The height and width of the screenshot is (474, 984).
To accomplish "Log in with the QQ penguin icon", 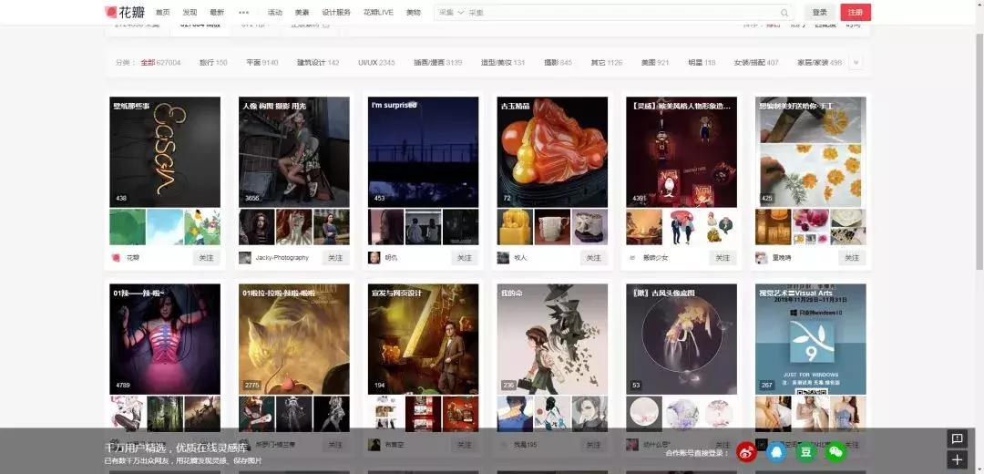I will [776, 451].
